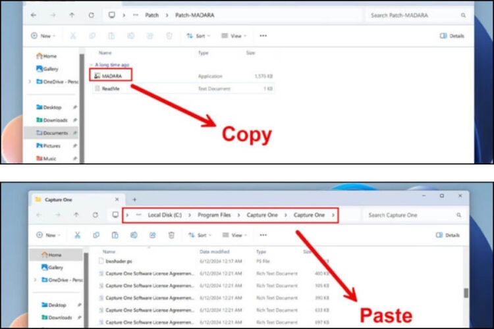Open Home in the Patch-MADARA sidebar
Image resolution: width=494 pixels, height=329 pixels.
coord(47,56)
